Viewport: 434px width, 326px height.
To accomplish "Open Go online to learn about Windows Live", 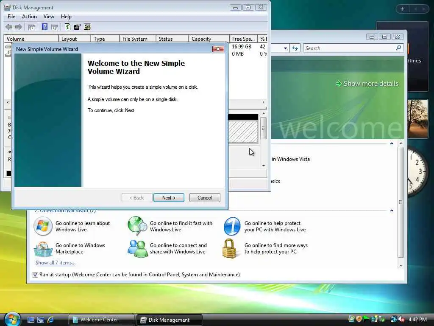I will point(72,226).
